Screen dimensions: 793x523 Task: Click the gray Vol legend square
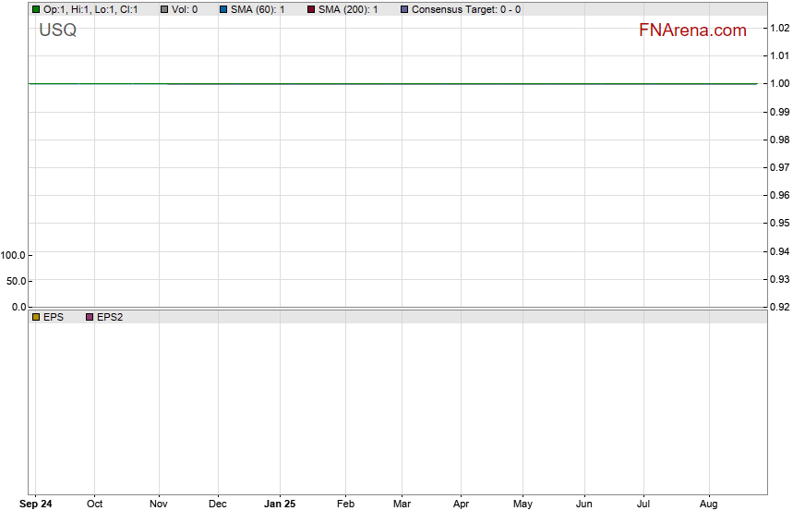(x=164, y=9)
